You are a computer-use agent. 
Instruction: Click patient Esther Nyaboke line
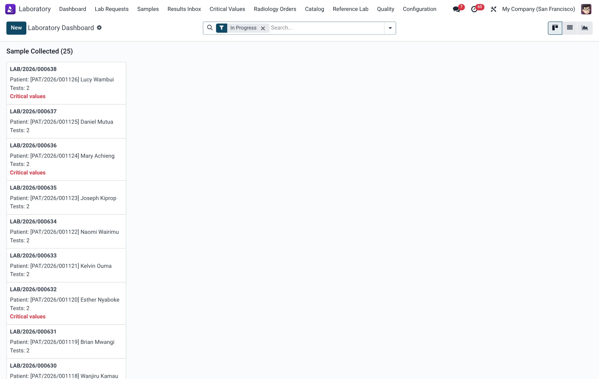point(65,300)
